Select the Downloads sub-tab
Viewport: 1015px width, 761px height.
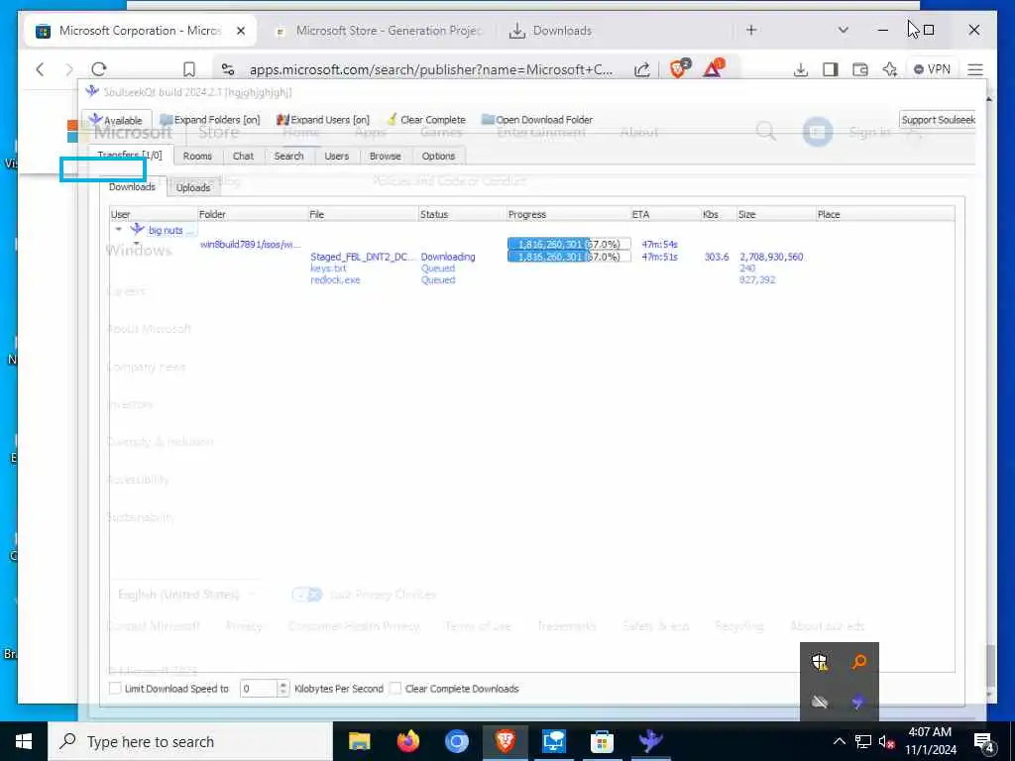tap(132, 187)
